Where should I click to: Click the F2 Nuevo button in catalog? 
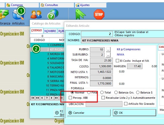click(x=59, y=113)
